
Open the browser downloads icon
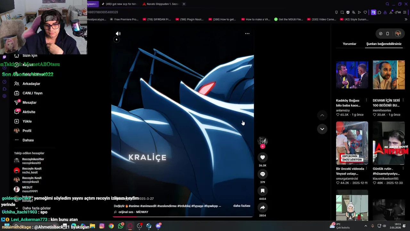coord(391,12)
